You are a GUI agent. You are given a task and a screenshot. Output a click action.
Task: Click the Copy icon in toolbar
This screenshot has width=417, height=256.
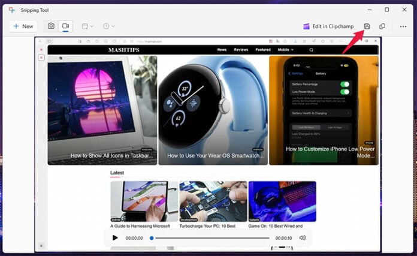click(382, 26)
